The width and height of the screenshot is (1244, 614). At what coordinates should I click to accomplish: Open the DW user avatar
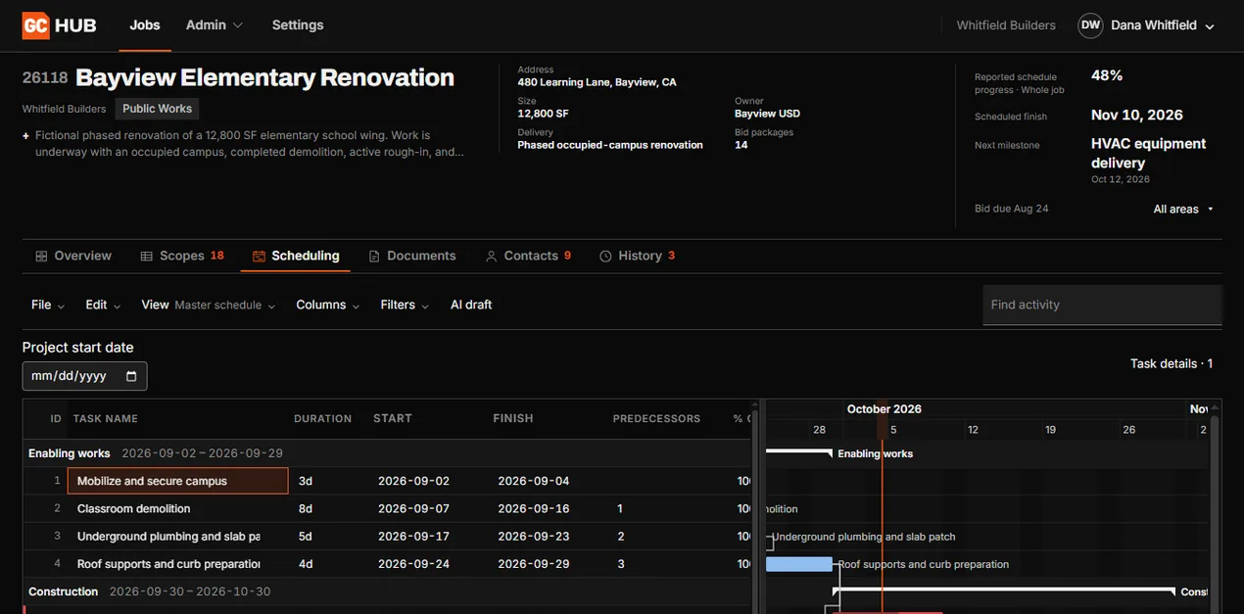tap(1090, 25)
